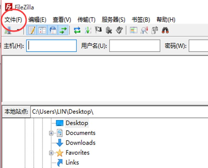Open the 书签(B) menu

click(141, 20)
